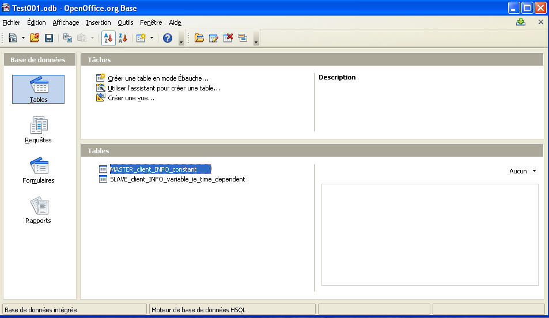The height and width of the screenshot is (318, 549).
Task: Click Créer une table en mode Ébauche
Action: (x=158, y=78)
